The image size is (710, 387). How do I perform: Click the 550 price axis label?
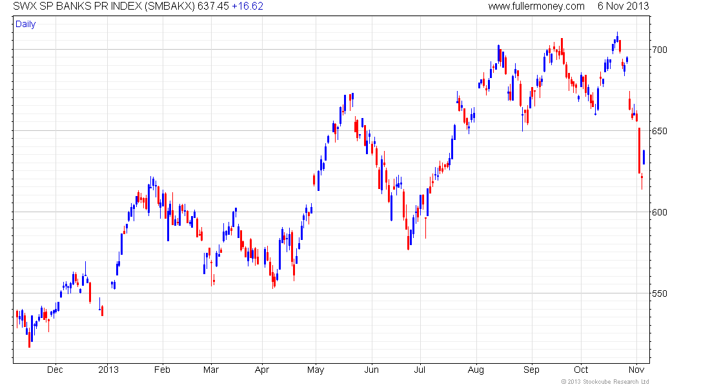659,293
